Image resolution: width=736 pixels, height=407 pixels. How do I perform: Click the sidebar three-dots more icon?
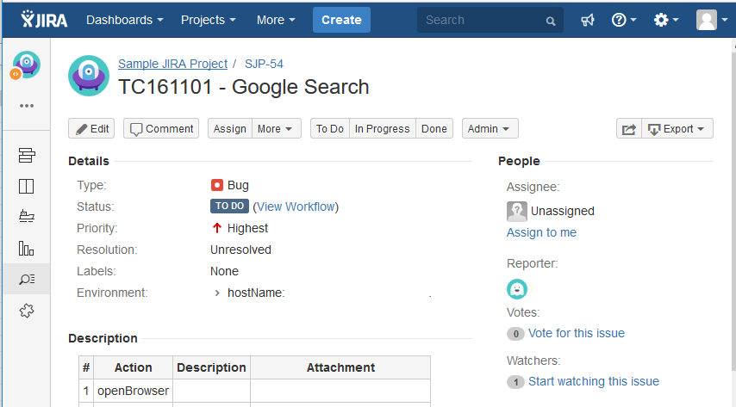(x=27, y=106)
